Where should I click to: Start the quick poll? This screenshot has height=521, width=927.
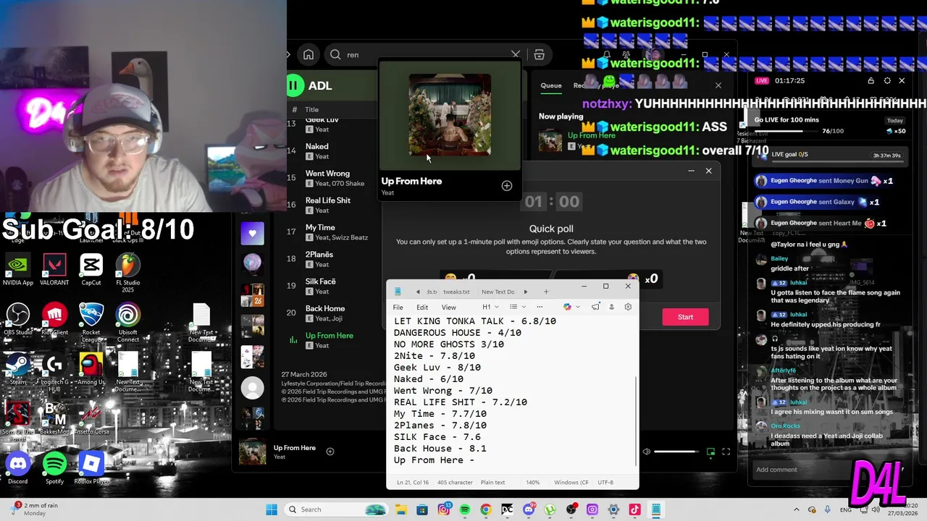click(x=685, y=317)
